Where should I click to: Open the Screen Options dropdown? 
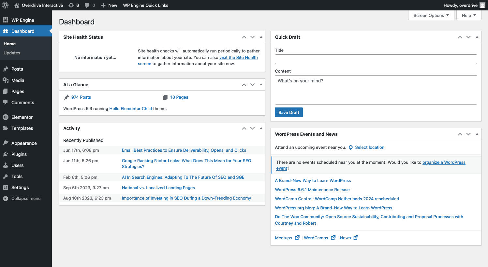(431, 15)
